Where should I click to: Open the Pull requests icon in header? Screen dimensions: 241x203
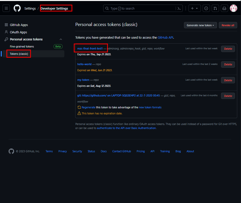[x=215, y=8]
